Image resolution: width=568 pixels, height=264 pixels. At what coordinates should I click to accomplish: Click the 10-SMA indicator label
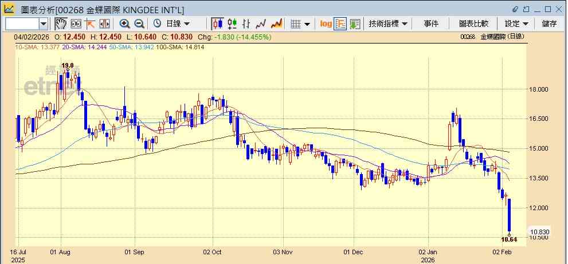(x=37, y=47)
